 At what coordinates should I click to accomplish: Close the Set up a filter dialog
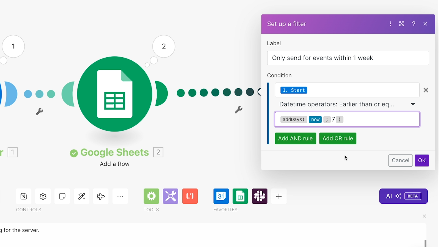coord(425,24)
